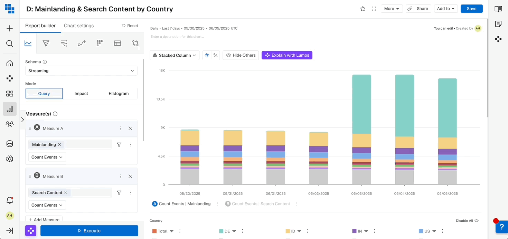
Task: Remove Measure B with the X icon
Action: (130, 176)
